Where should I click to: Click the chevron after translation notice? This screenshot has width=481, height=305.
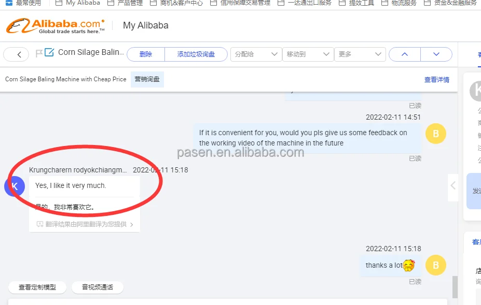point(132,224)
